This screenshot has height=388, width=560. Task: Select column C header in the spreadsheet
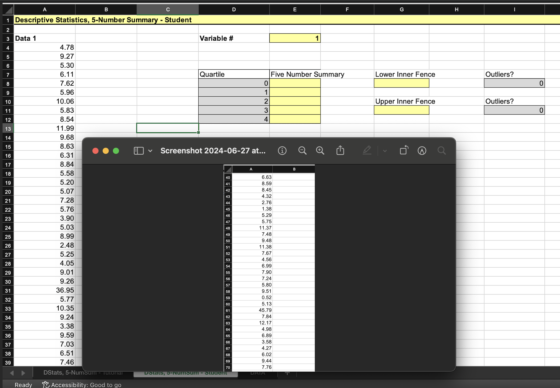pos(168,9)
